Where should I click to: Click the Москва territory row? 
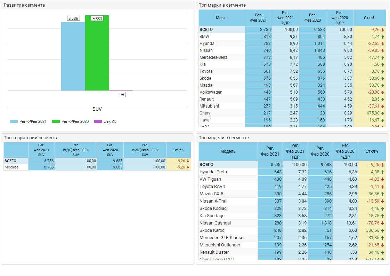11,167
